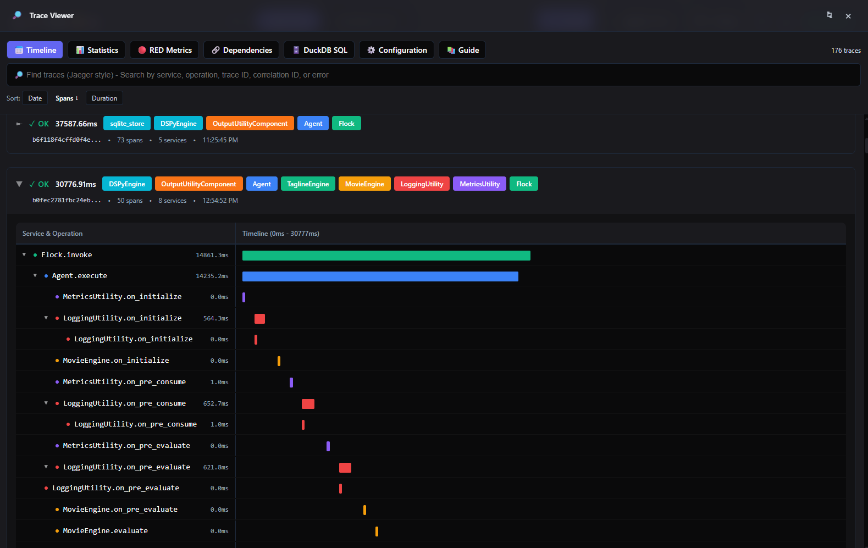
Task: Click the DuckDB SQL database icon
Action: 296,50
